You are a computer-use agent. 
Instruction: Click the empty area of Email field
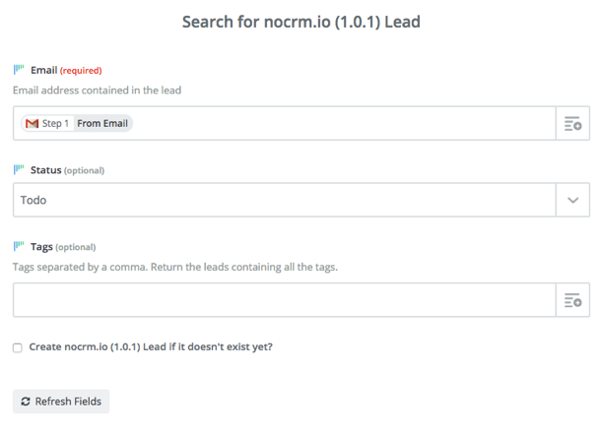click(x=345, y=124)
